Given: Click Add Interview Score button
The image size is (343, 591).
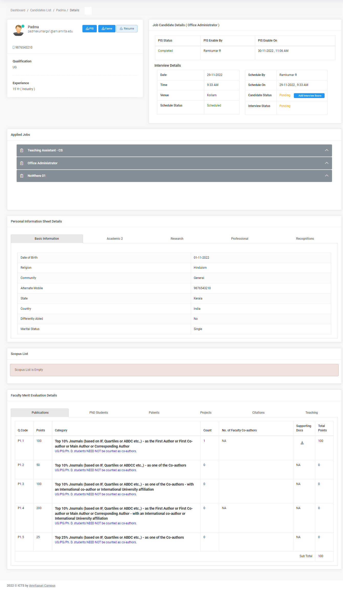Looking at the screenshot, I should point(309,95).
